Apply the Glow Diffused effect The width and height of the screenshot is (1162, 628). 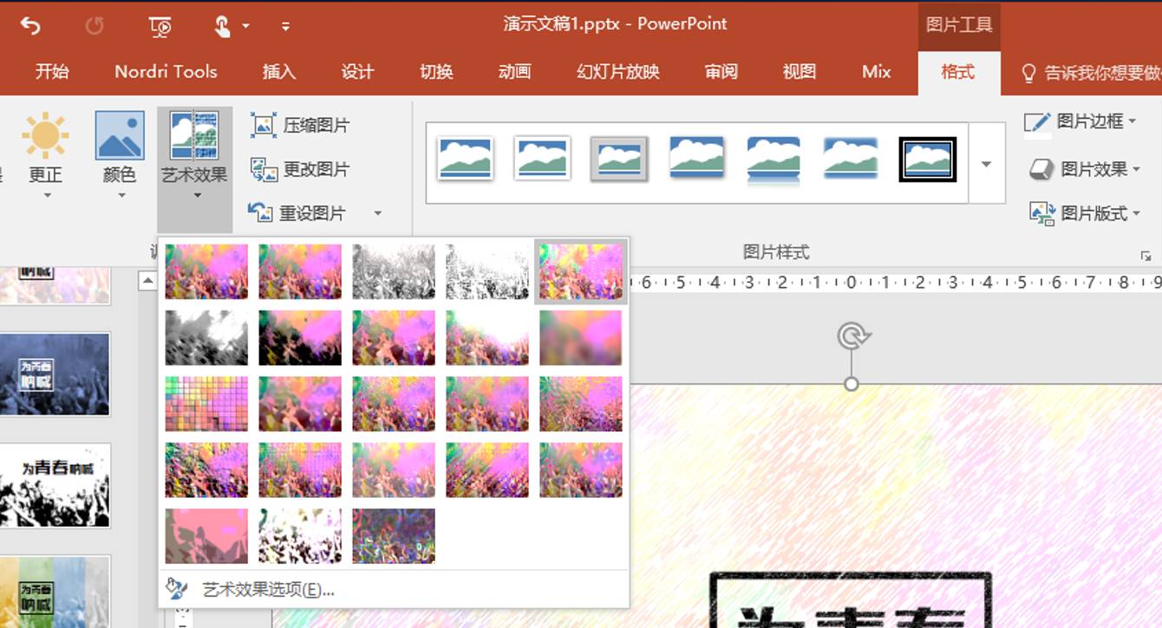487,337
